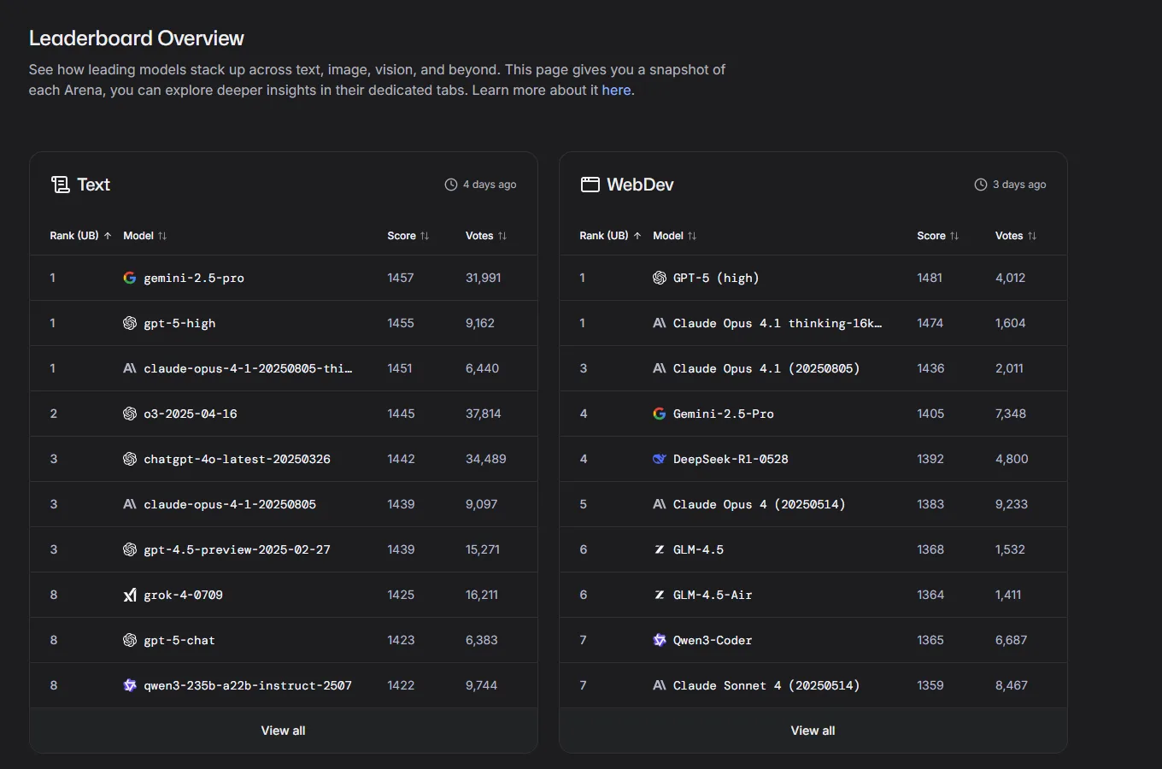Image resolution: width=1162 pixels, height=769 pixels.
Task: Select the grok-4-0709 model name
Action: tap(183, 595)
